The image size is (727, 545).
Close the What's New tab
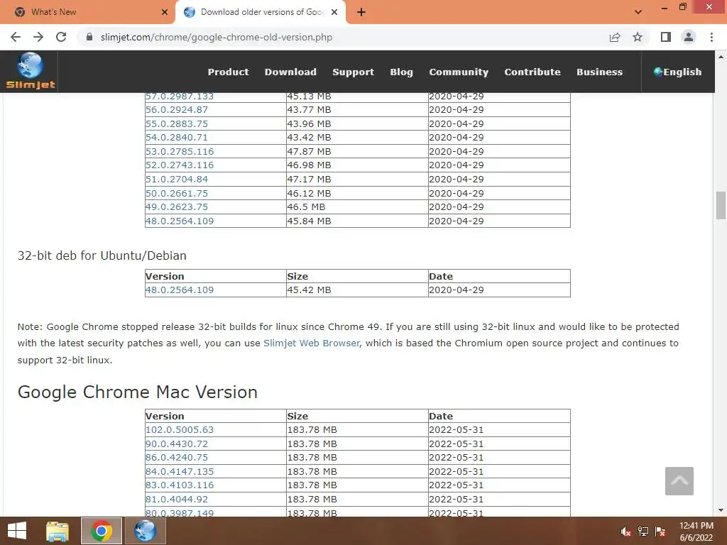pos(165,13)
